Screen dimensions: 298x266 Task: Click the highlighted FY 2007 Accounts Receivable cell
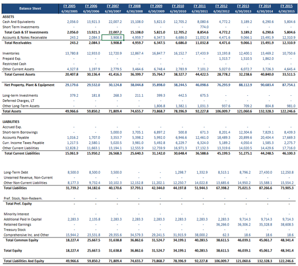115,38
